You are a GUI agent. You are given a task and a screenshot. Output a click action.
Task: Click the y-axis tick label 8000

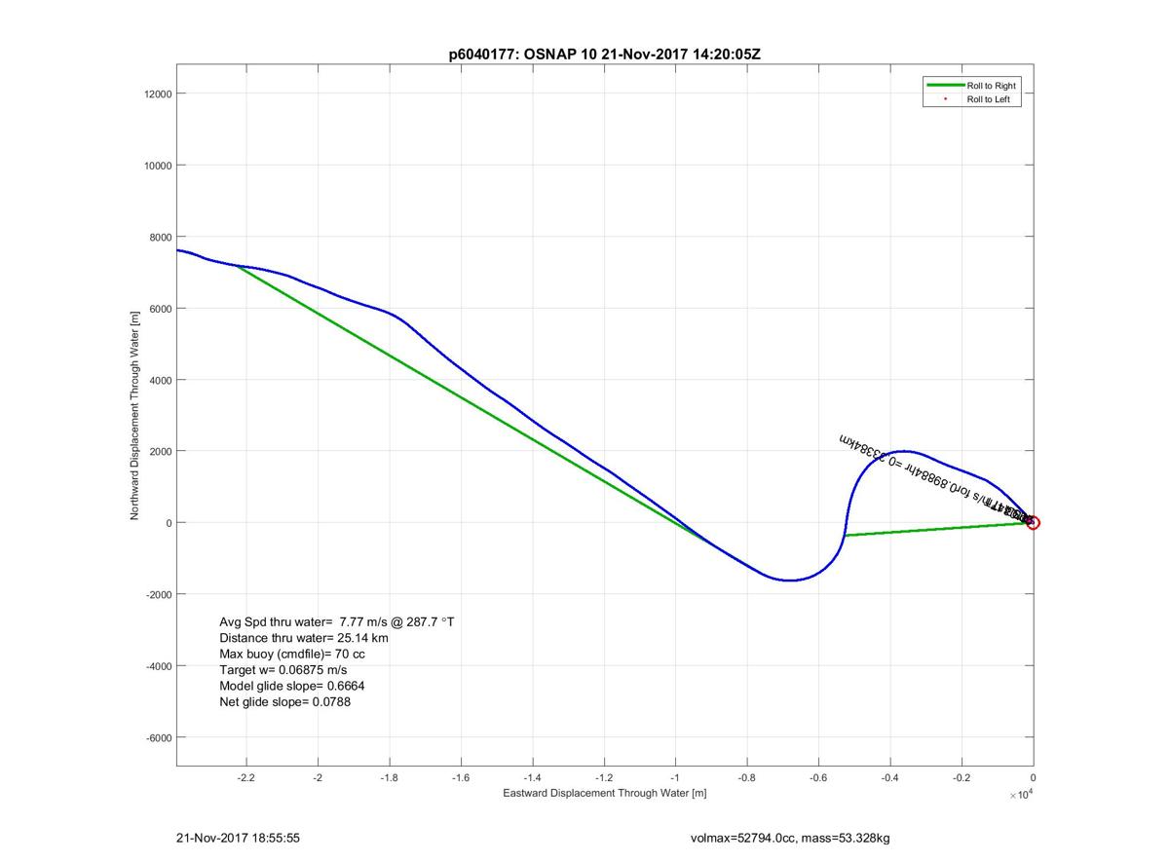(x=161, y=237)
